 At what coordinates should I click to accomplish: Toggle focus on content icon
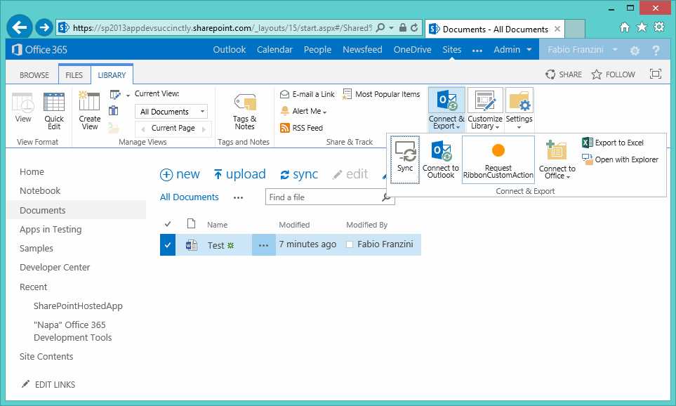coord(656,74)
